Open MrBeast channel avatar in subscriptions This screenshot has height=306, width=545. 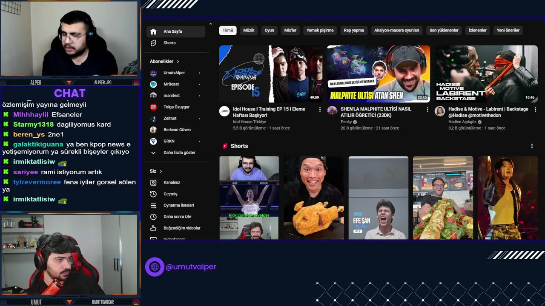(x=153, y=84)
